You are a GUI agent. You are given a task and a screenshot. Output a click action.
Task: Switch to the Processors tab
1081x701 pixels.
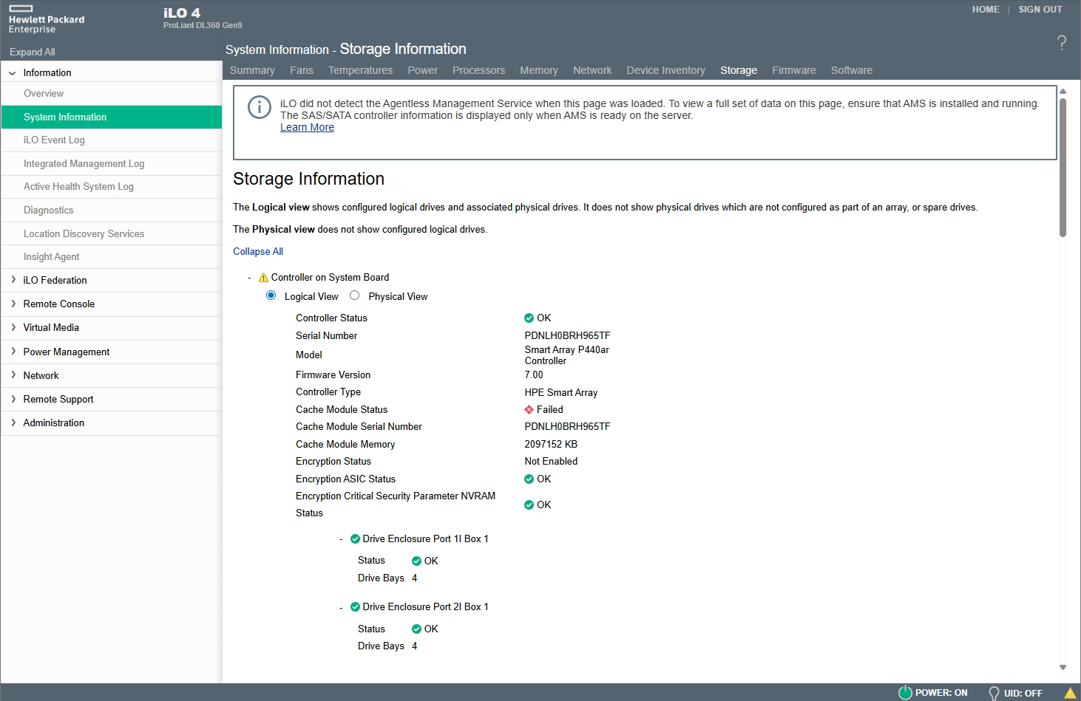[479, 70]
